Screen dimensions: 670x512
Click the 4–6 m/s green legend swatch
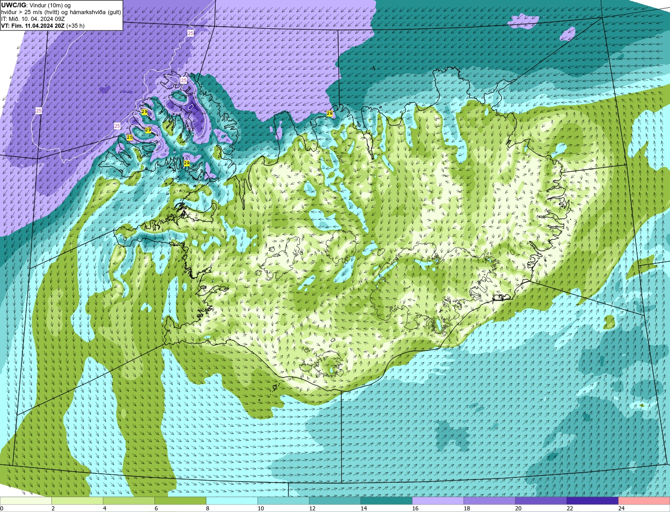129,500
